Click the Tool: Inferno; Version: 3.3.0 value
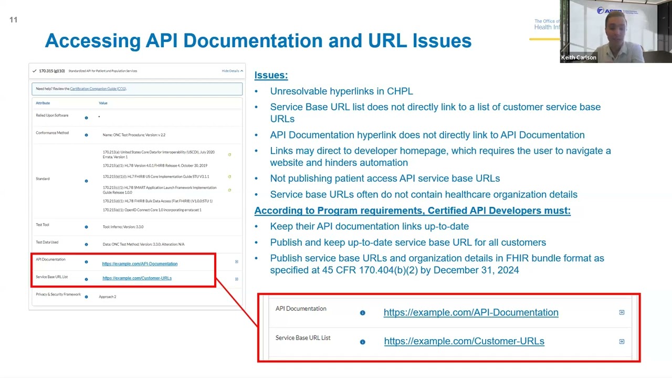This screenshot has height=378, width=672. point(123,227)
